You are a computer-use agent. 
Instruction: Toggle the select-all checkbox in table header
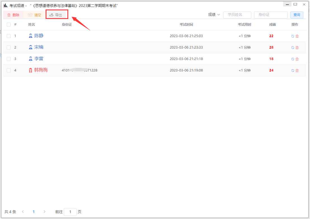tap(9, 25)
